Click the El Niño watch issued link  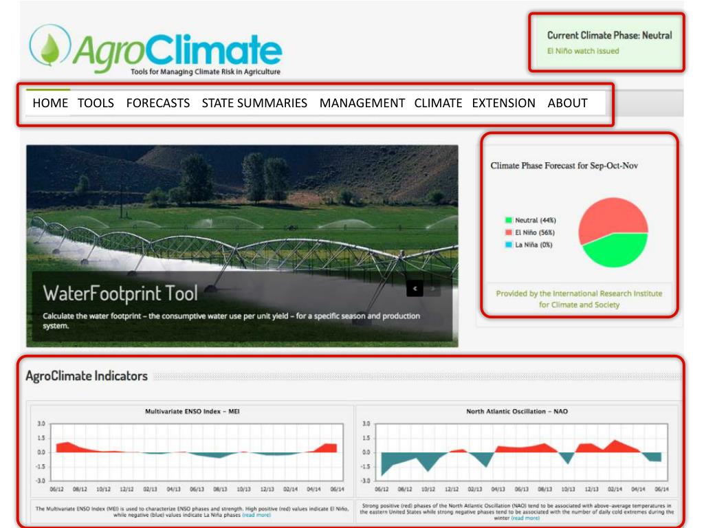[x=583, y=51]
